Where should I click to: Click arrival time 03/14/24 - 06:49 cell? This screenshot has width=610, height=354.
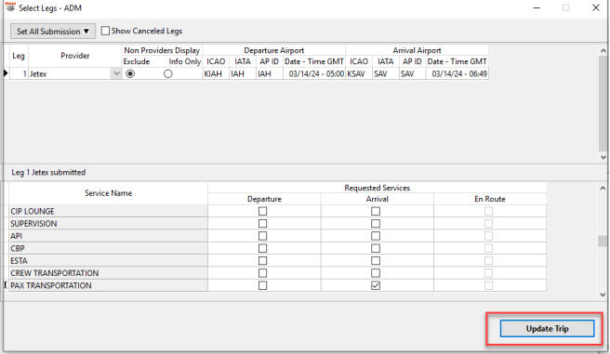coord(457,73)
